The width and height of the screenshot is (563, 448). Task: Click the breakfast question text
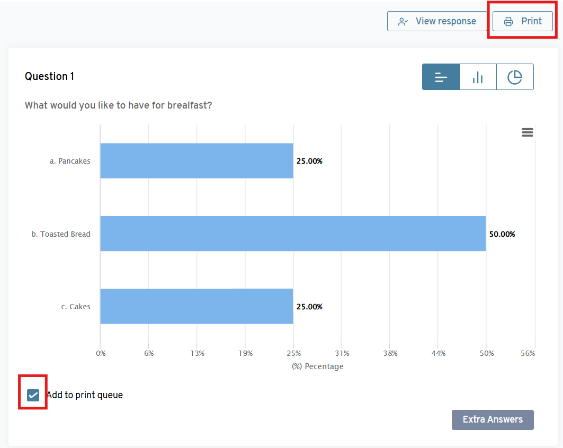[118, 105]
